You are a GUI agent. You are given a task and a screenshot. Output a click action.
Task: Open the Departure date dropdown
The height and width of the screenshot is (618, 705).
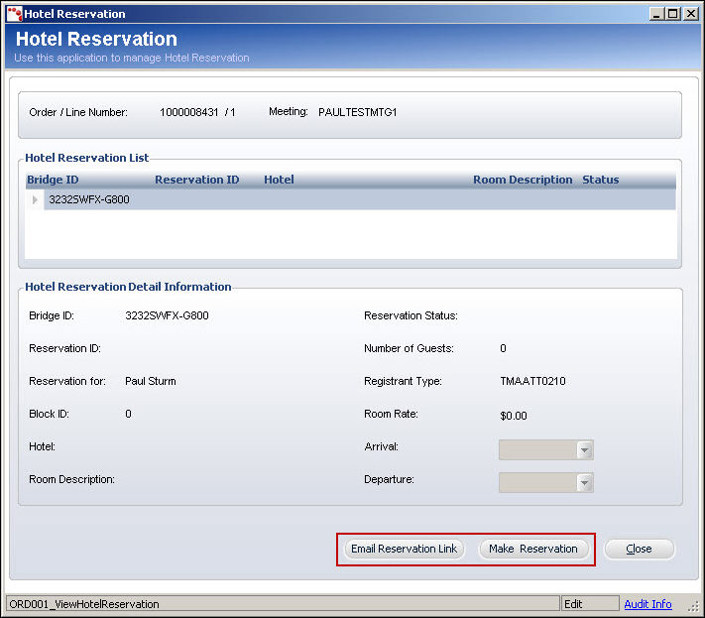click(x=584, y=483)
